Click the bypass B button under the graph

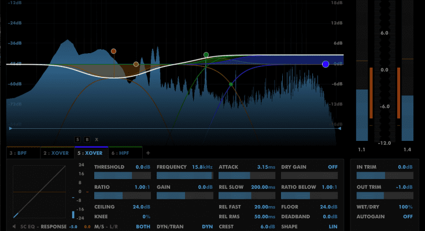pos(87,139)
